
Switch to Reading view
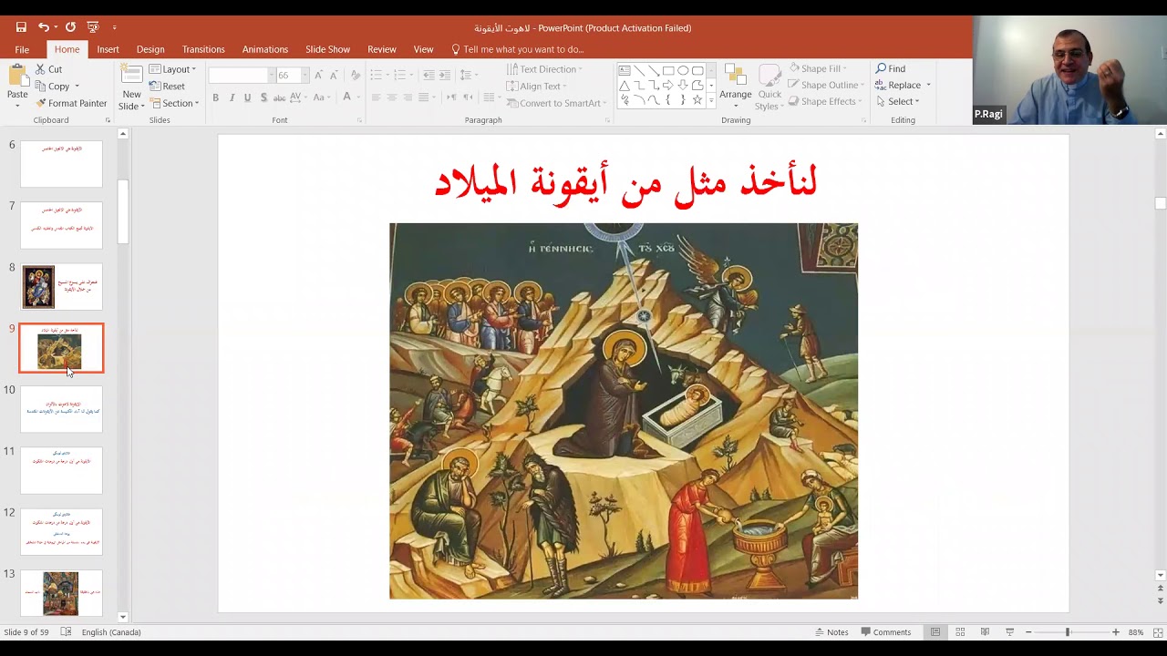point(985,632)
